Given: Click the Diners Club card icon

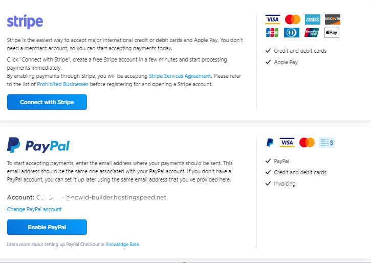Looking at the screenshot, I should tap(293, 33).
